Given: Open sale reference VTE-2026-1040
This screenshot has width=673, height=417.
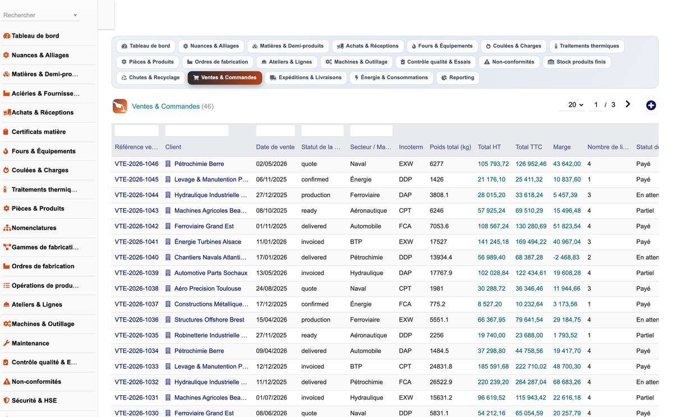Looking at the screenshot, I should pos(136,258).
